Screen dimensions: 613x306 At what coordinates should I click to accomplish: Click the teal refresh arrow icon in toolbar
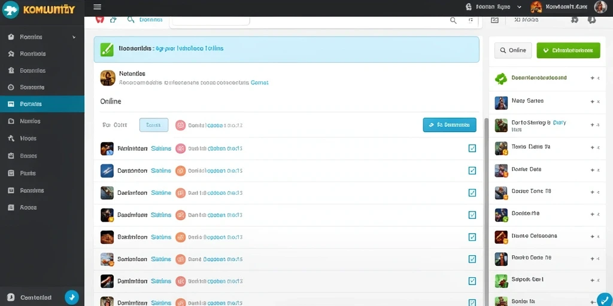coord(113,20)
